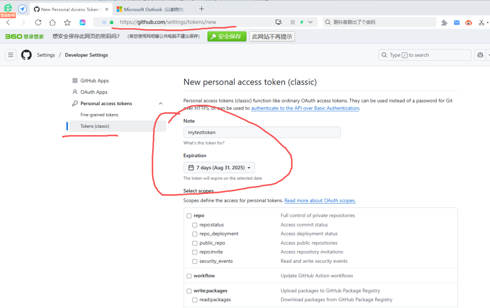This screenshot has height=308, width=490.
Task: Open the Expiration 7 days dropdown
Action: coord(219,168)
